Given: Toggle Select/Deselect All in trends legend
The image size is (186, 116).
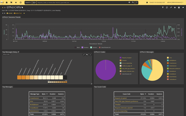Looking at the screenshot, I should pos(105,48).
